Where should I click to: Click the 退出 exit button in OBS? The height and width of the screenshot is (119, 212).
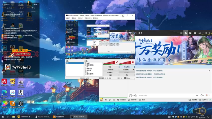(127, 75)
